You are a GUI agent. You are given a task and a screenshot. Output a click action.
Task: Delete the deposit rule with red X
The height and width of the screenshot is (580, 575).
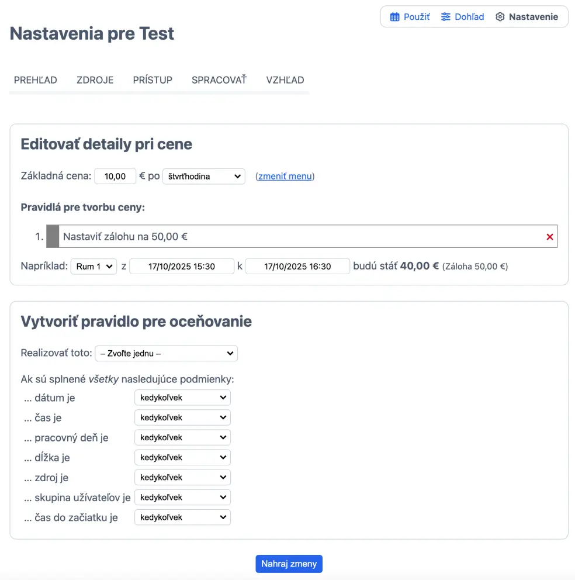click(x=549, y=237)
